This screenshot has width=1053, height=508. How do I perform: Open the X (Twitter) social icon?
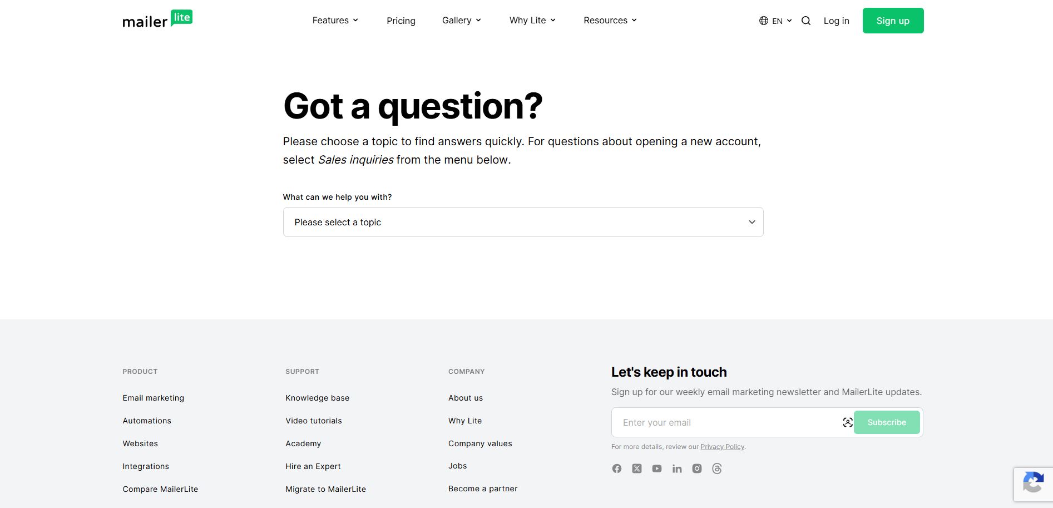point(637,468)
